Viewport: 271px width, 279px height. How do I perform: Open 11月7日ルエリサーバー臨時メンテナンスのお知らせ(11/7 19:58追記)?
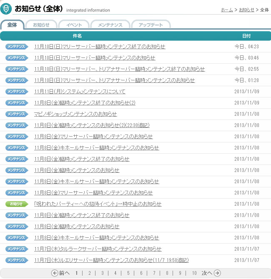click(112, 260)
